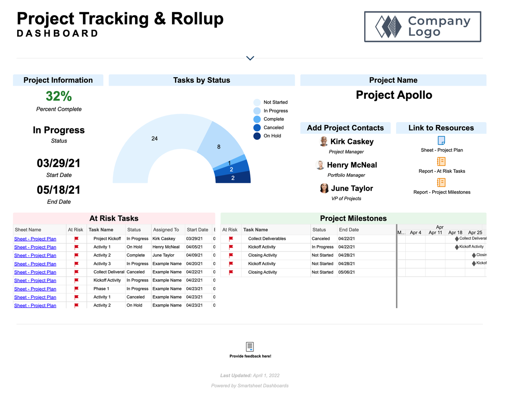This screenshot has width=508, height=396.
Task: Toggle the At Risk flag for Collect Deliverables milestone
Action: 230,239
